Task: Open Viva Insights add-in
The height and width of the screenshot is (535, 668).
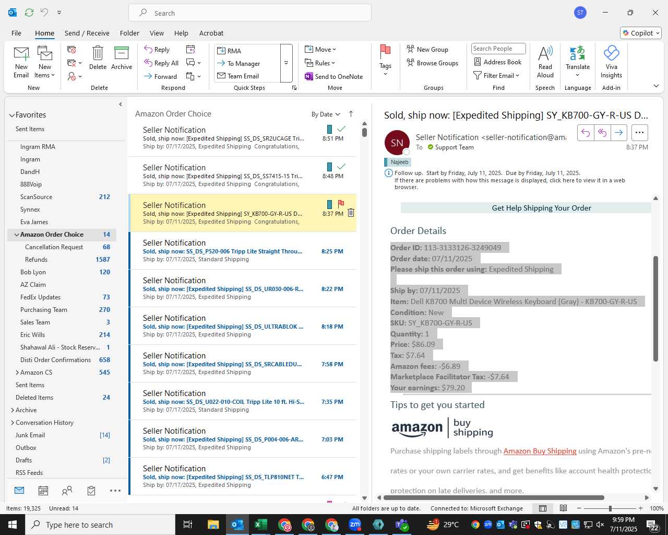Action: [611, 62]
